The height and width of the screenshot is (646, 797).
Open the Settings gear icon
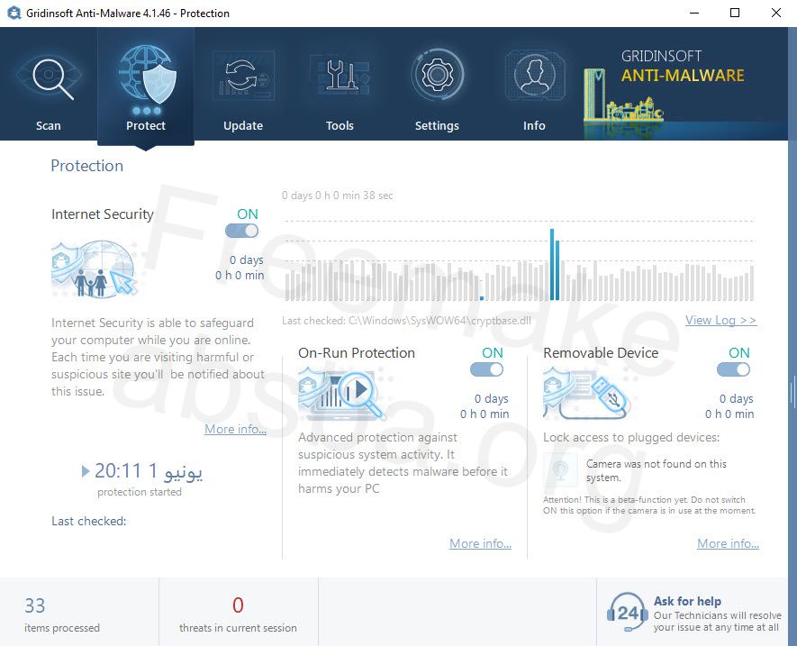[437, 75]
